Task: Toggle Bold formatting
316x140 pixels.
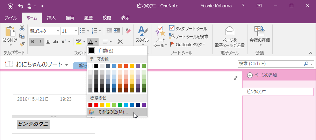Action: (x=33, y=42)
